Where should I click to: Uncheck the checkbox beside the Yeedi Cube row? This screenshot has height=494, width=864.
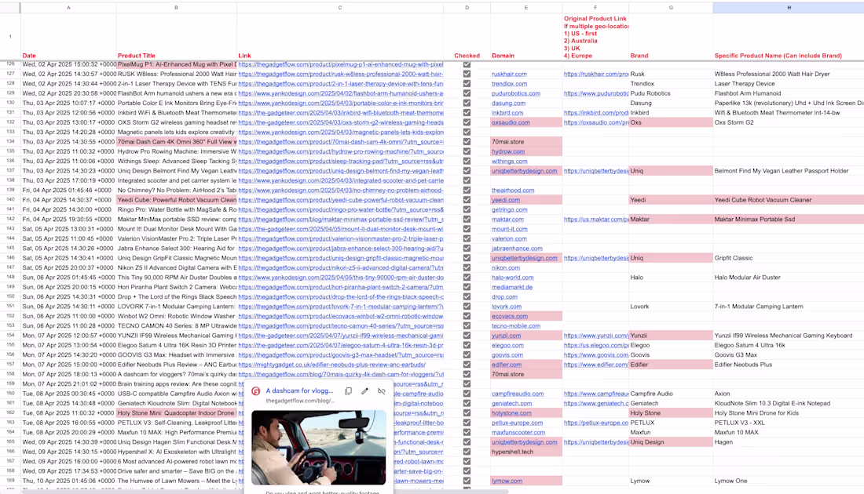click(x=467, y=200)
